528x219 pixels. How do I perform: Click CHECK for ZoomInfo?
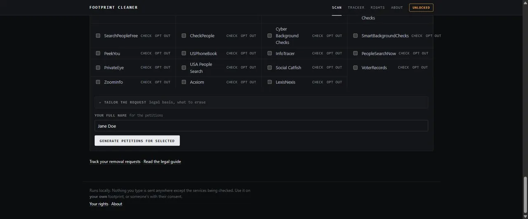click(x=146, y=82)
